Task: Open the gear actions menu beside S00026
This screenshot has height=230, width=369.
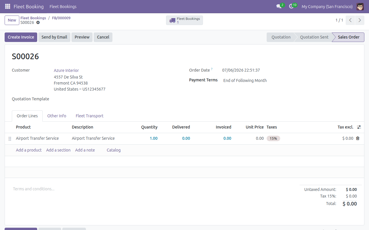Action: click(x=38, y=22)
